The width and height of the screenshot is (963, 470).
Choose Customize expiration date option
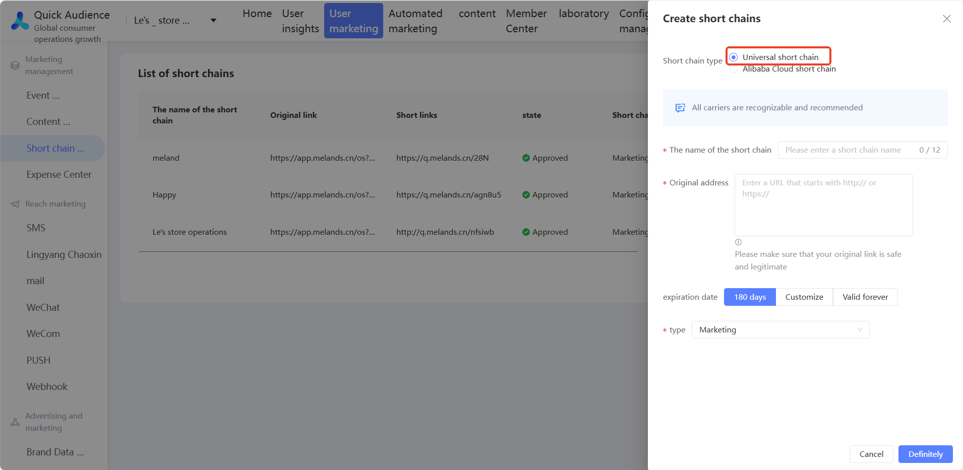[x=804, y=297]
